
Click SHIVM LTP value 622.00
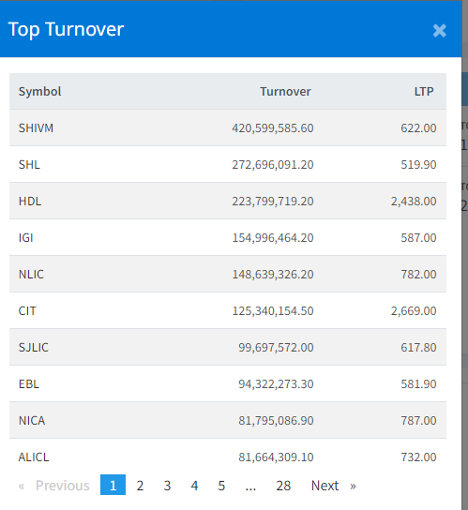click(418, 128)
